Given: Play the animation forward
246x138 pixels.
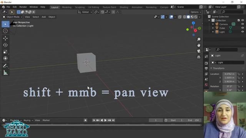Looking at the screenshot, I should pos(105,120).
